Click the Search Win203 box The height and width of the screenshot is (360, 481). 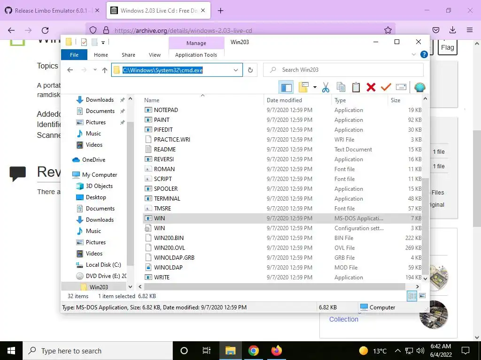tap(343, 70)
